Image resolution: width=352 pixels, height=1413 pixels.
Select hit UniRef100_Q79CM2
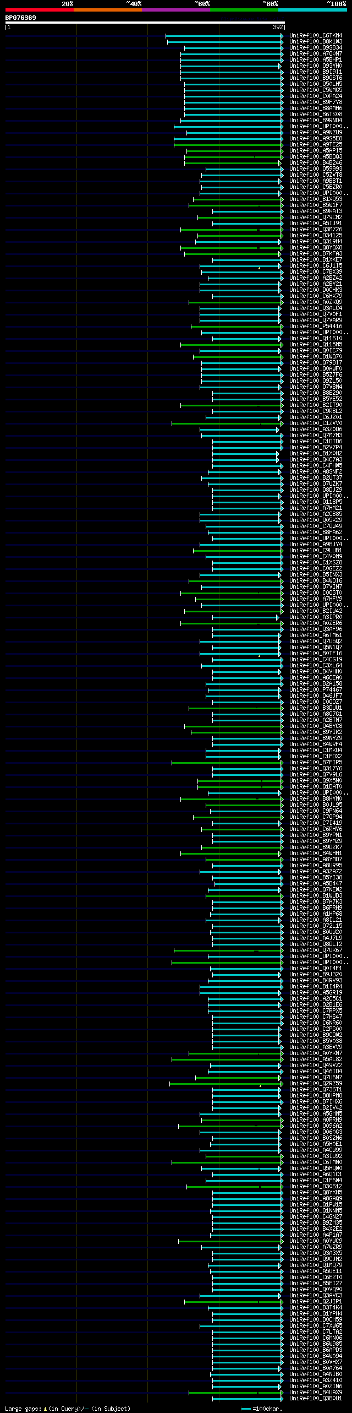[316, 218]
